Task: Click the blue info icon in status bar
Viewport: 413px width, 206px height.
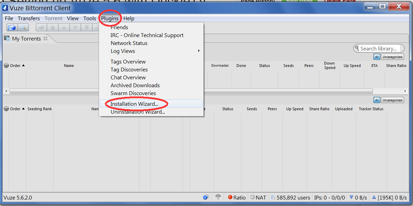Action: click(205, 197)
